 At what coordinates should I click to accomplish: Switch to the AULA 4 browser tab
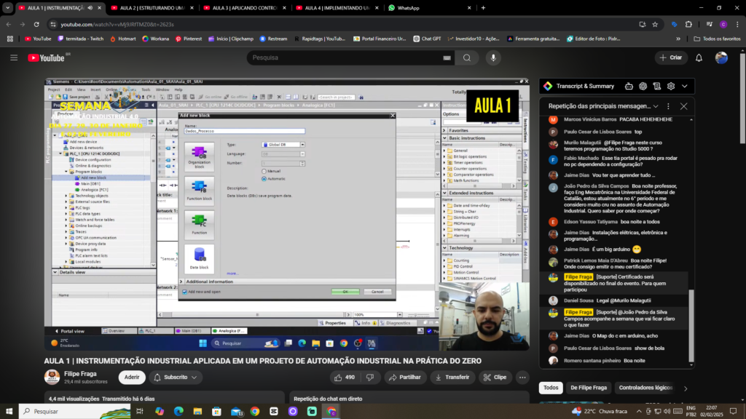tap(337, 7)
